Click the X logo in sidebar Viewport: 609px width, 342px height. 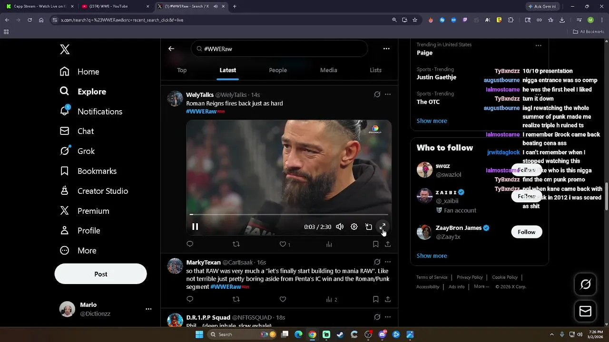pos(65,49)
